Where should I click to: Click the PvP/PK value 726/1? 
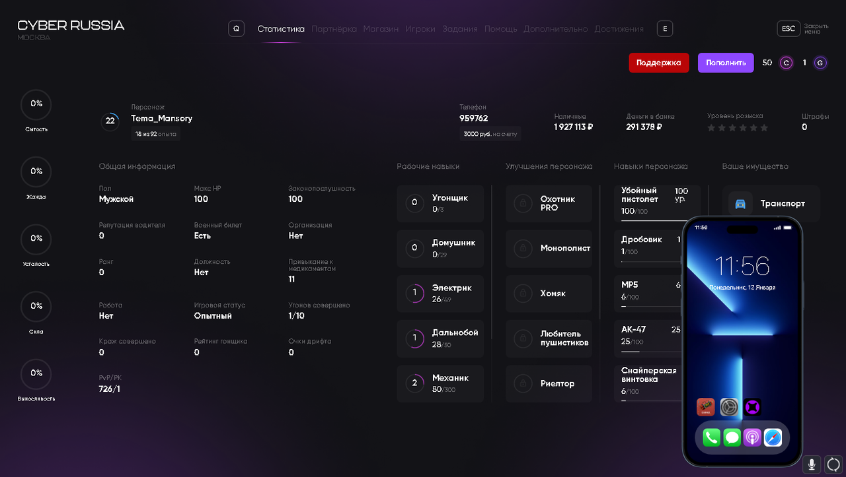(x=110, y=389)
